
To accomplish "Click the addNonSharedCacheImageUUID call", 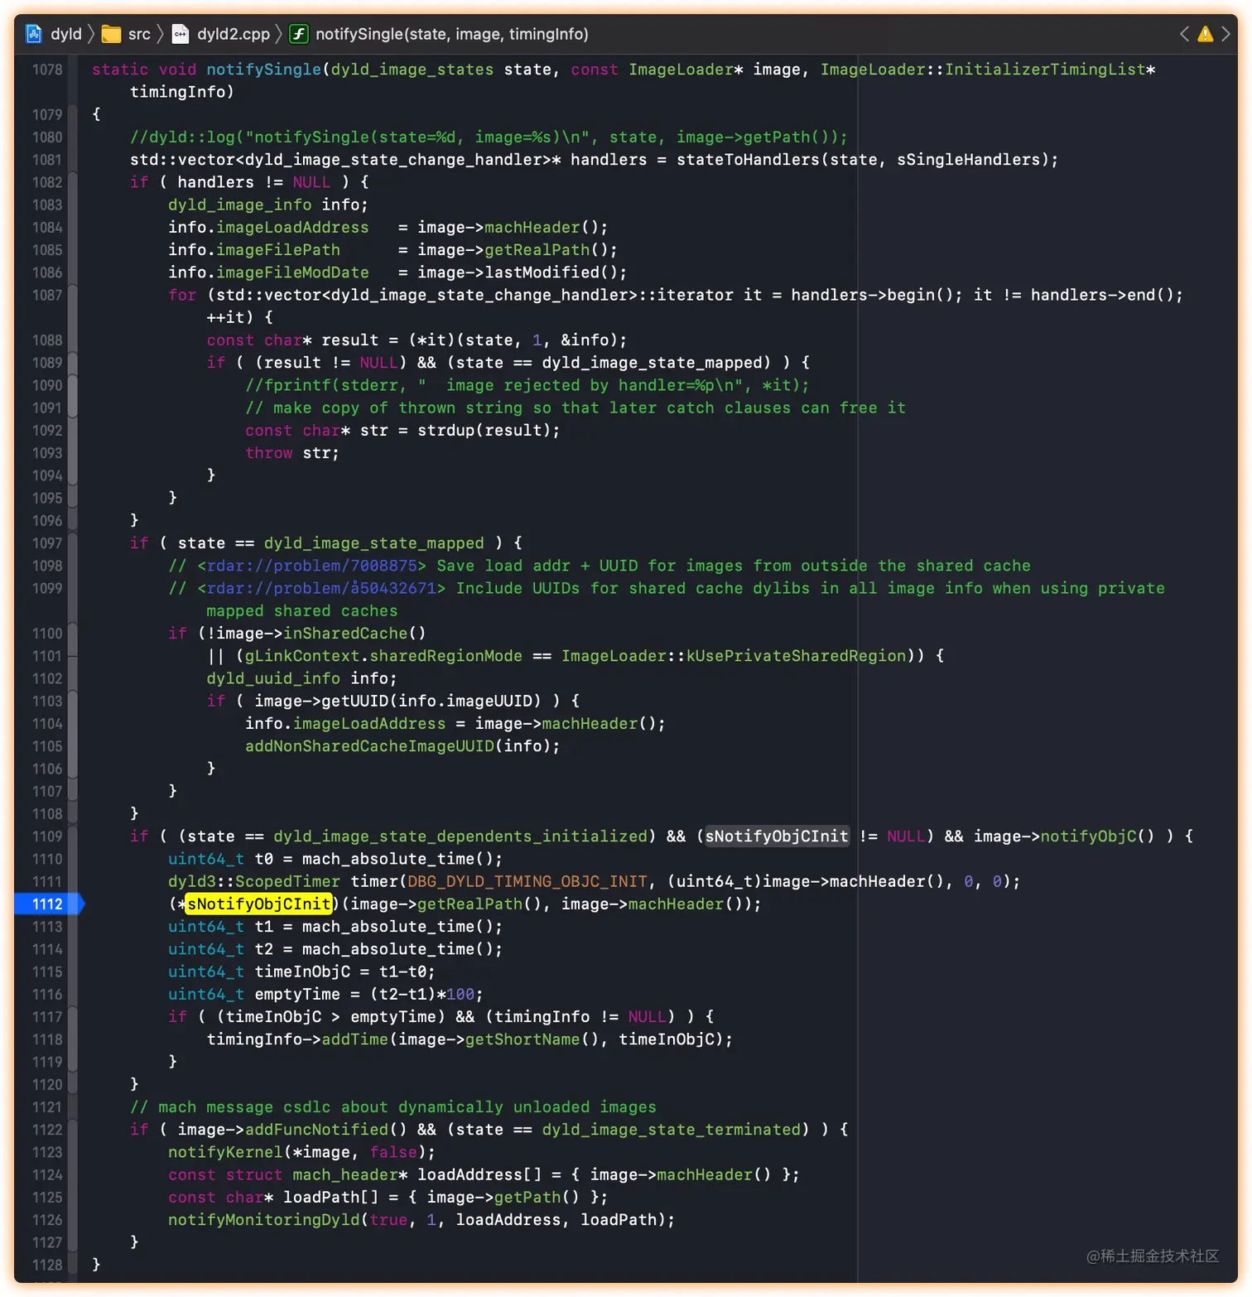I will 369,746.
